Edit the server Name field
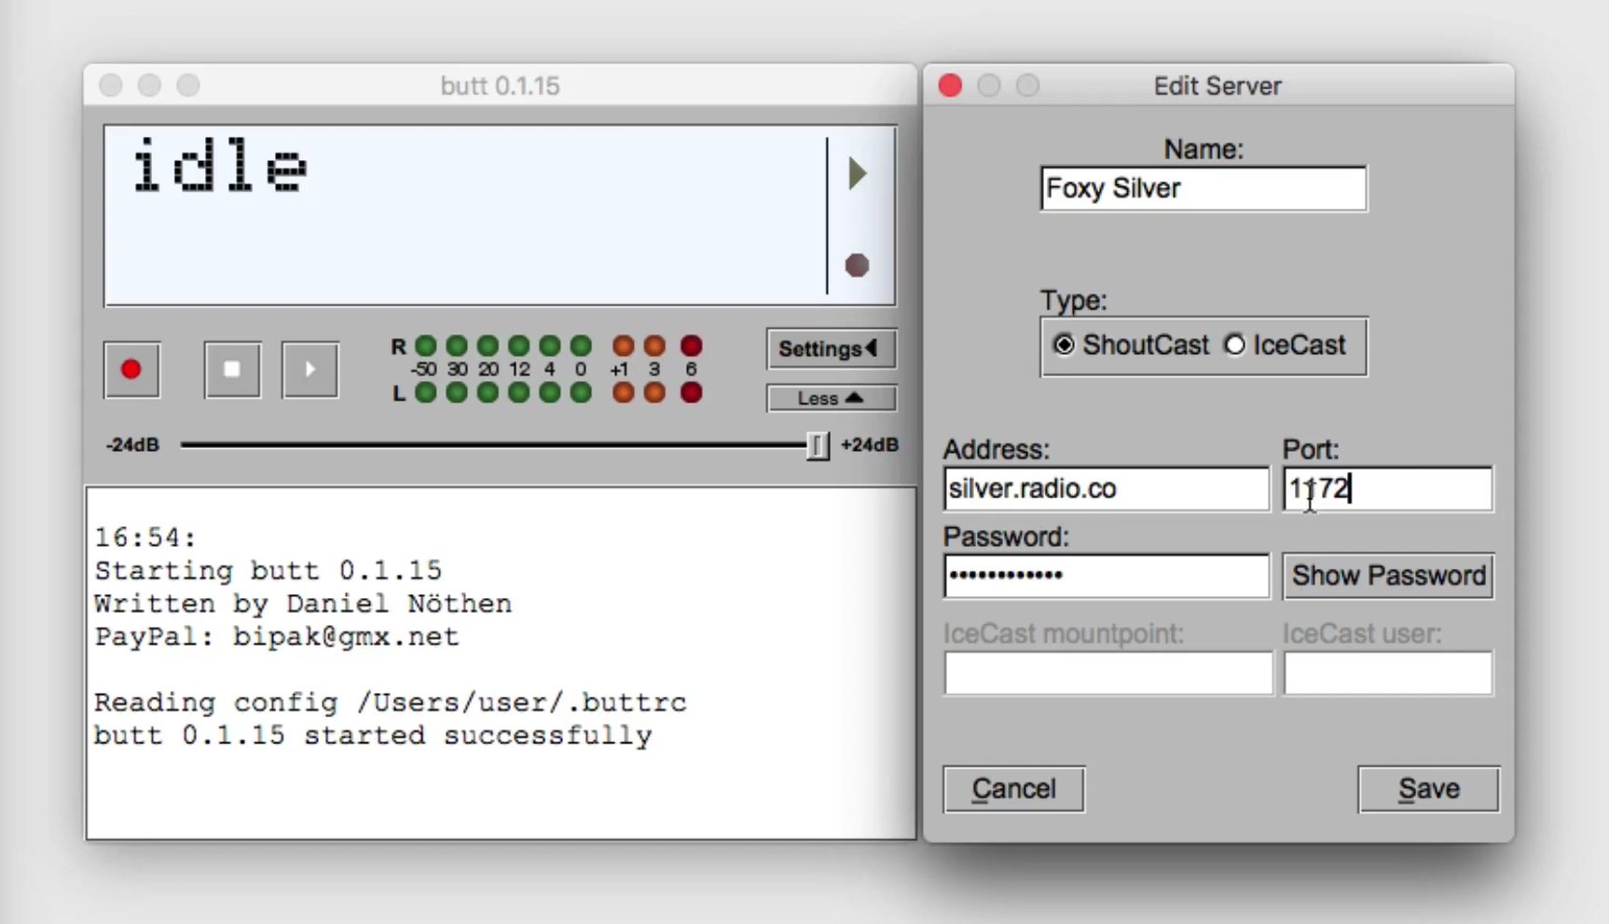1609x924 pixels. click(1203, 189)
